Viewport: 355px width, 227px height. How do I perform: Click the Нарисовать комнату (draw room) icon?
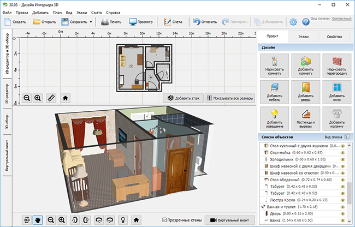[275, 64]
